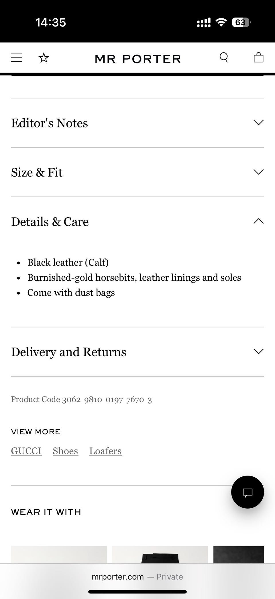Tap the MR PORTER logo
Image resolution: width=275 pixels, height=599 pixels.
138,59
